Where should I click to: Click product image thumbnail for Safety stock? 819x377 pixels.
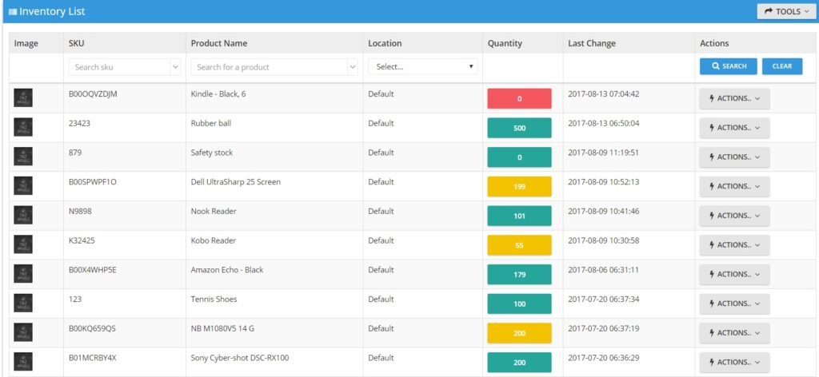click(23, 157)
